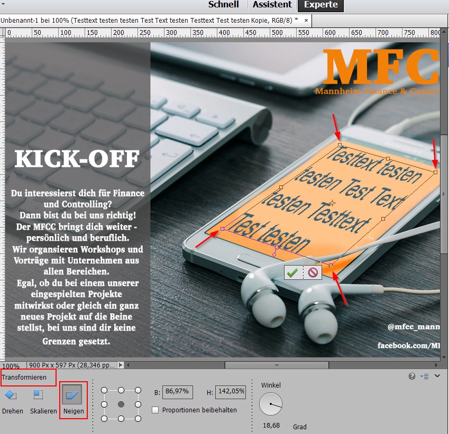This screenshot has width=449, height=434.
Task: Select the Drehen rotate tool icon
Action: tap(11, 395)
